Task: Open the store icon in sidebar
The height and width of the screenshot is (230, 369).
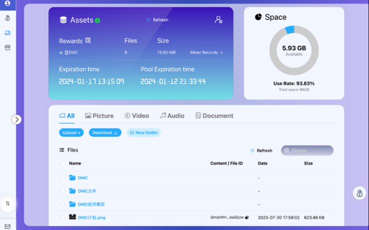Action: click(x=7, y=48)
